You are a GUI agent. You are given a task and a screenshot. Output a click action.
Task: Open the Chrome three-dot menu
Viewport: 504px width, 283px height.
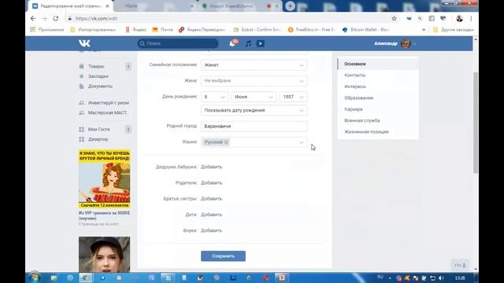[x=471, y=19]
